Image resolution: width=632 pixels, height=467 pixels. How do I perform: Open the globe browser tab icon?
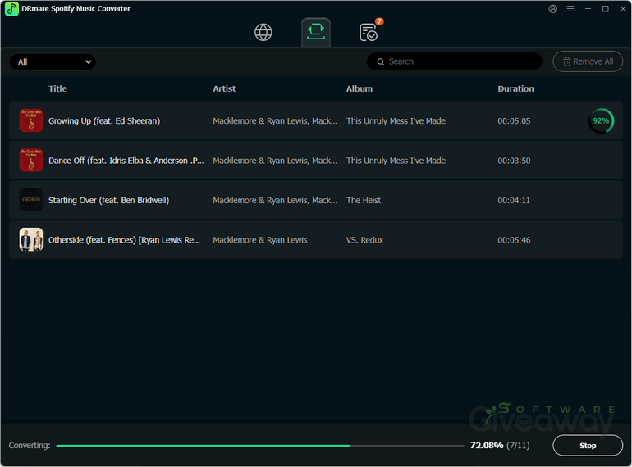click(x=263, y=32)
